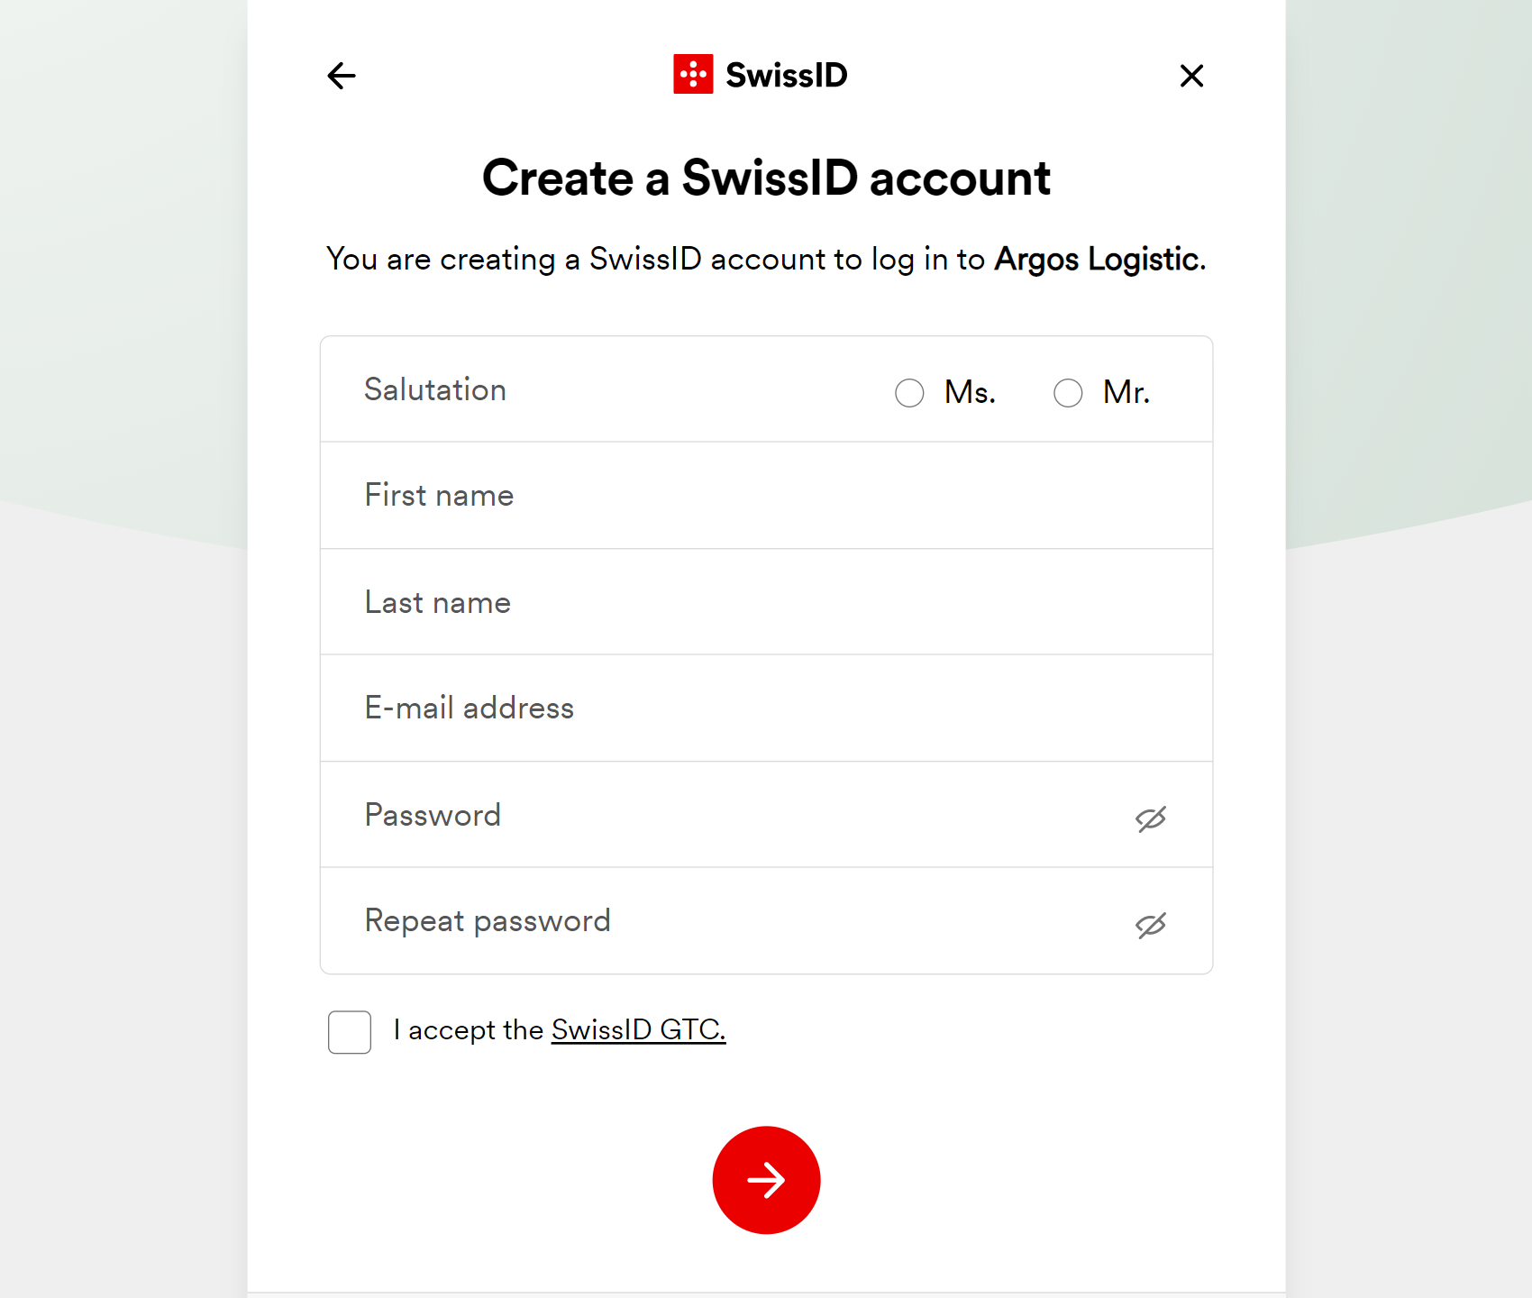Click the "Create a SwissID account" heading
1532x1298 pixels.
766,178
